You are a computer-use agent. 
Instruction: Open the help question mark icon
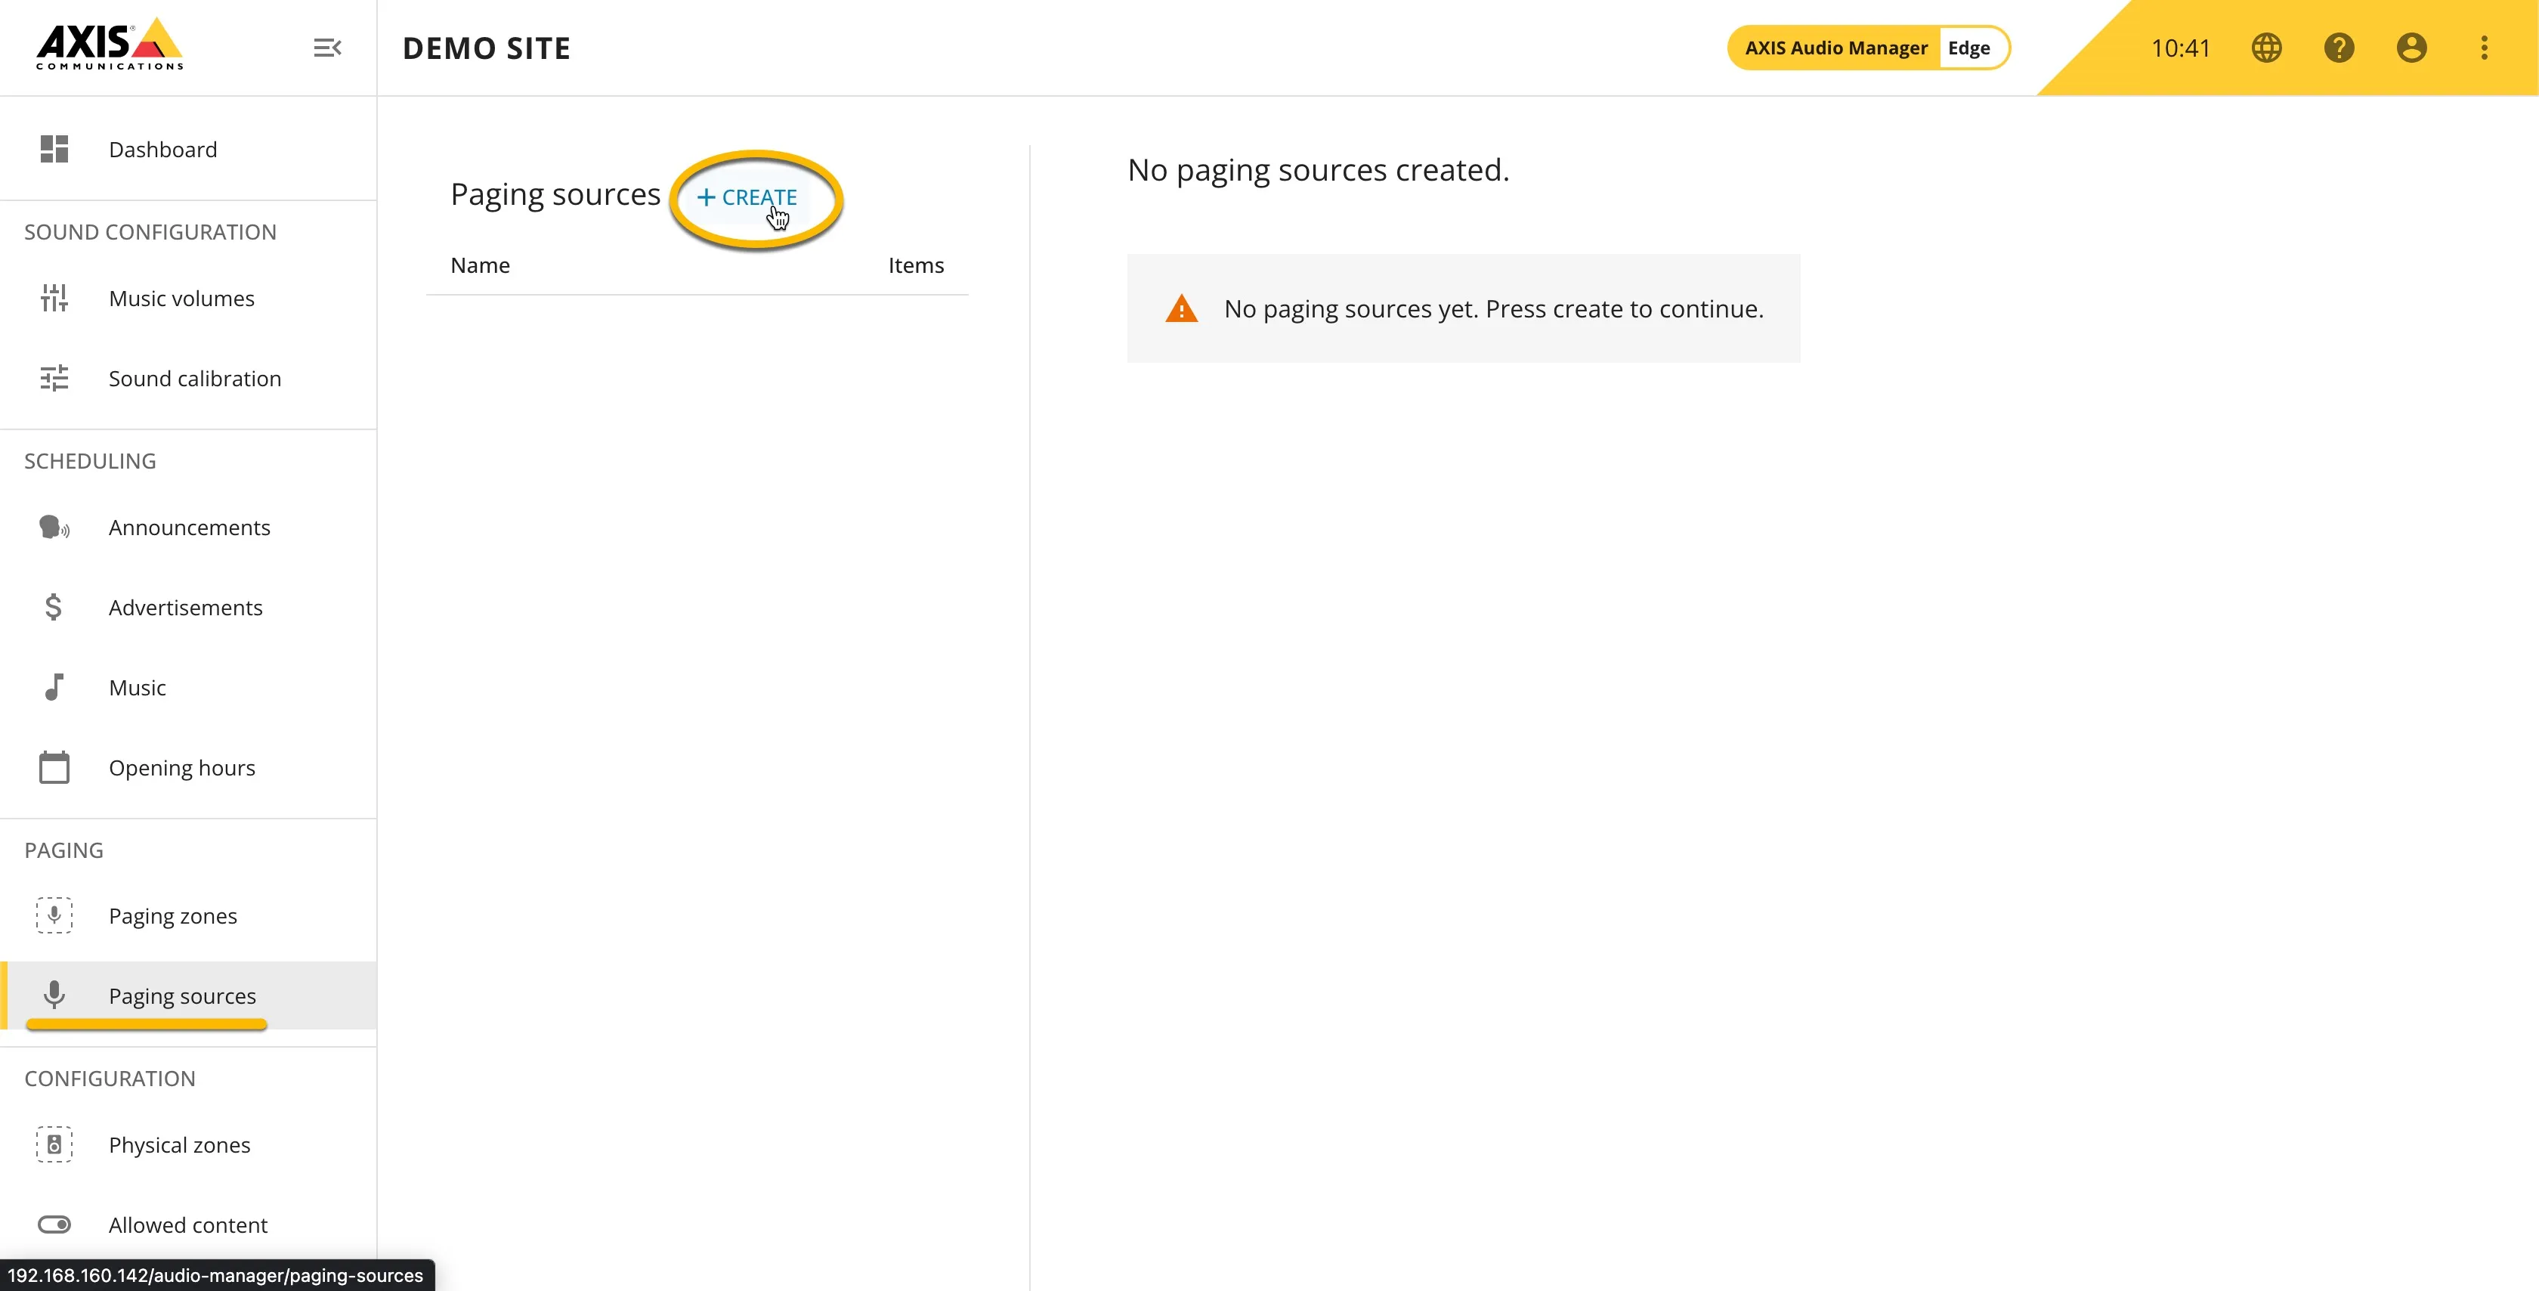point(2339,48)
